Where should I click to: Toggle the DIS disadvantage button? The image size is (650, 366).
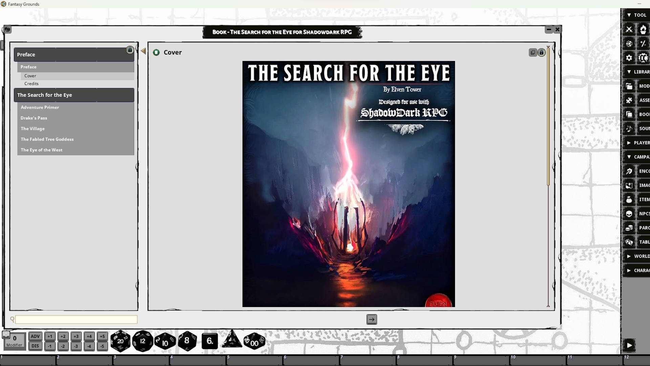click(x=35, y=346)
